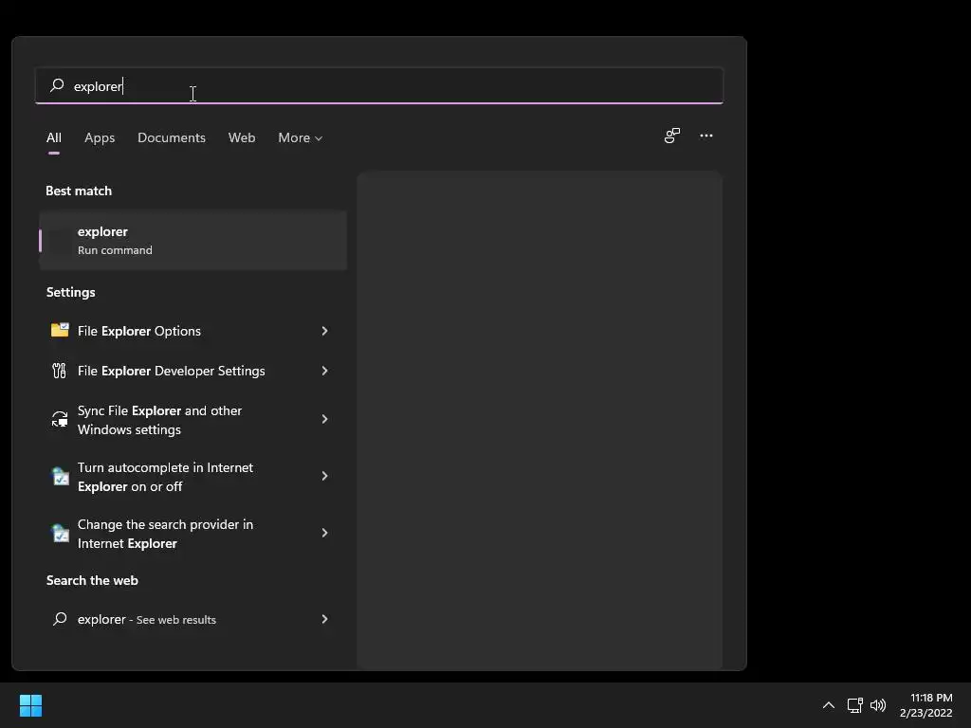Click the Best match heading text
Viewport: 971px width, 728px height.
[79, 191]
